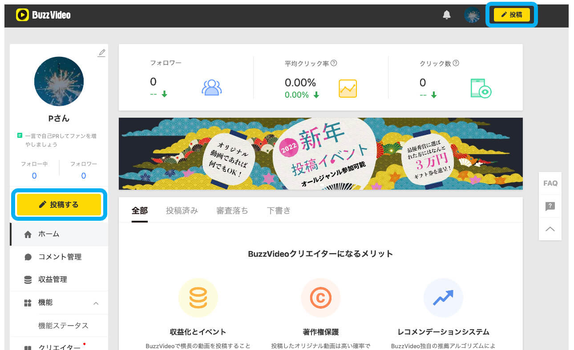Open 収益管理 in the sidebar
574x350 pixels.
59,279
